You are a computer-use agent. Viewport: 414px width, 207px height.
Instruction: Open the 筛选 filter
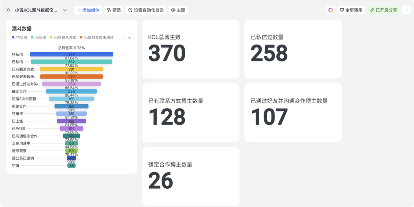tap(114, 10)
